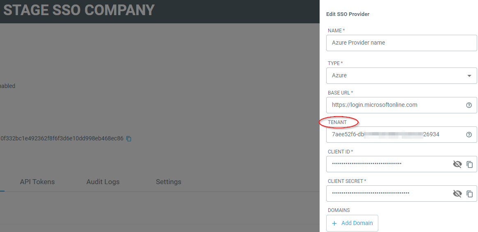Copy the company hash ending 8ec86
478x232 pixels.
click(129, 139)
